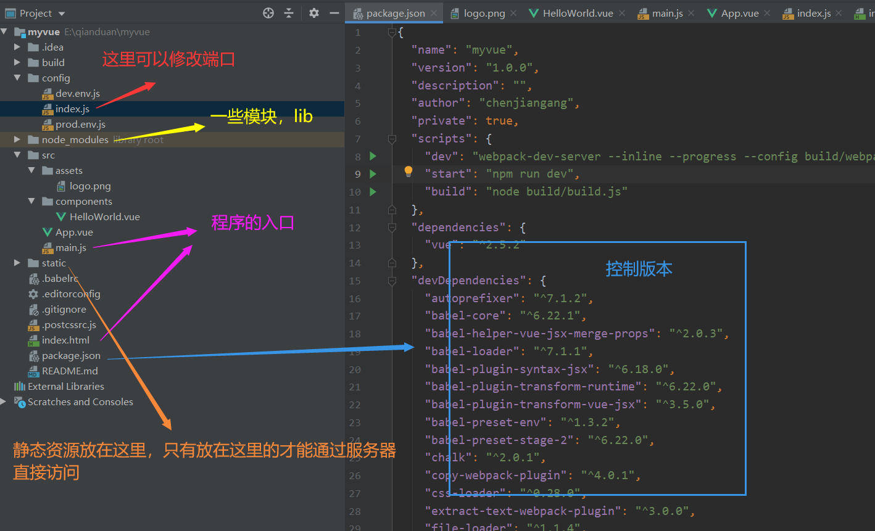Image resolution: width=875 pixels, height=531 pixels.
Task: Select index.html in project tree
Action: (65, 340)
